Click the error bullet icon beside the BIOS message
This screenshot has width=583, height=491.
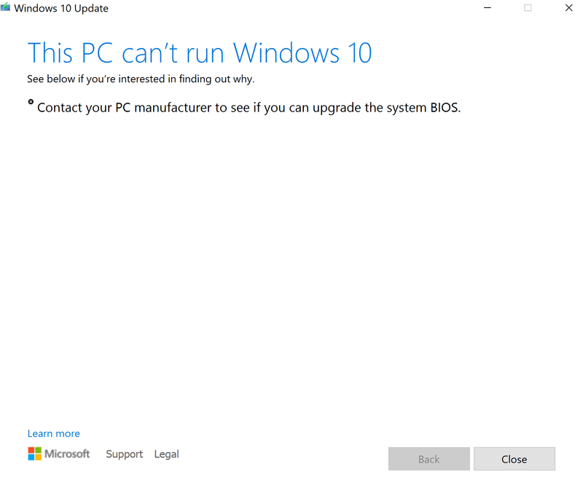tap(31, 102)
